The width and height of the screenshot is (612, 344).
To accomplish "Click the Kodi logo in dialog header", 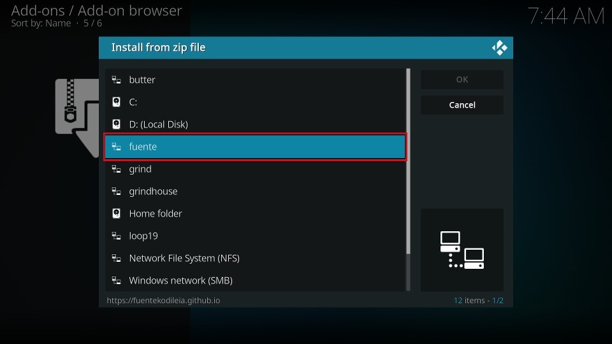I will 499,48.
